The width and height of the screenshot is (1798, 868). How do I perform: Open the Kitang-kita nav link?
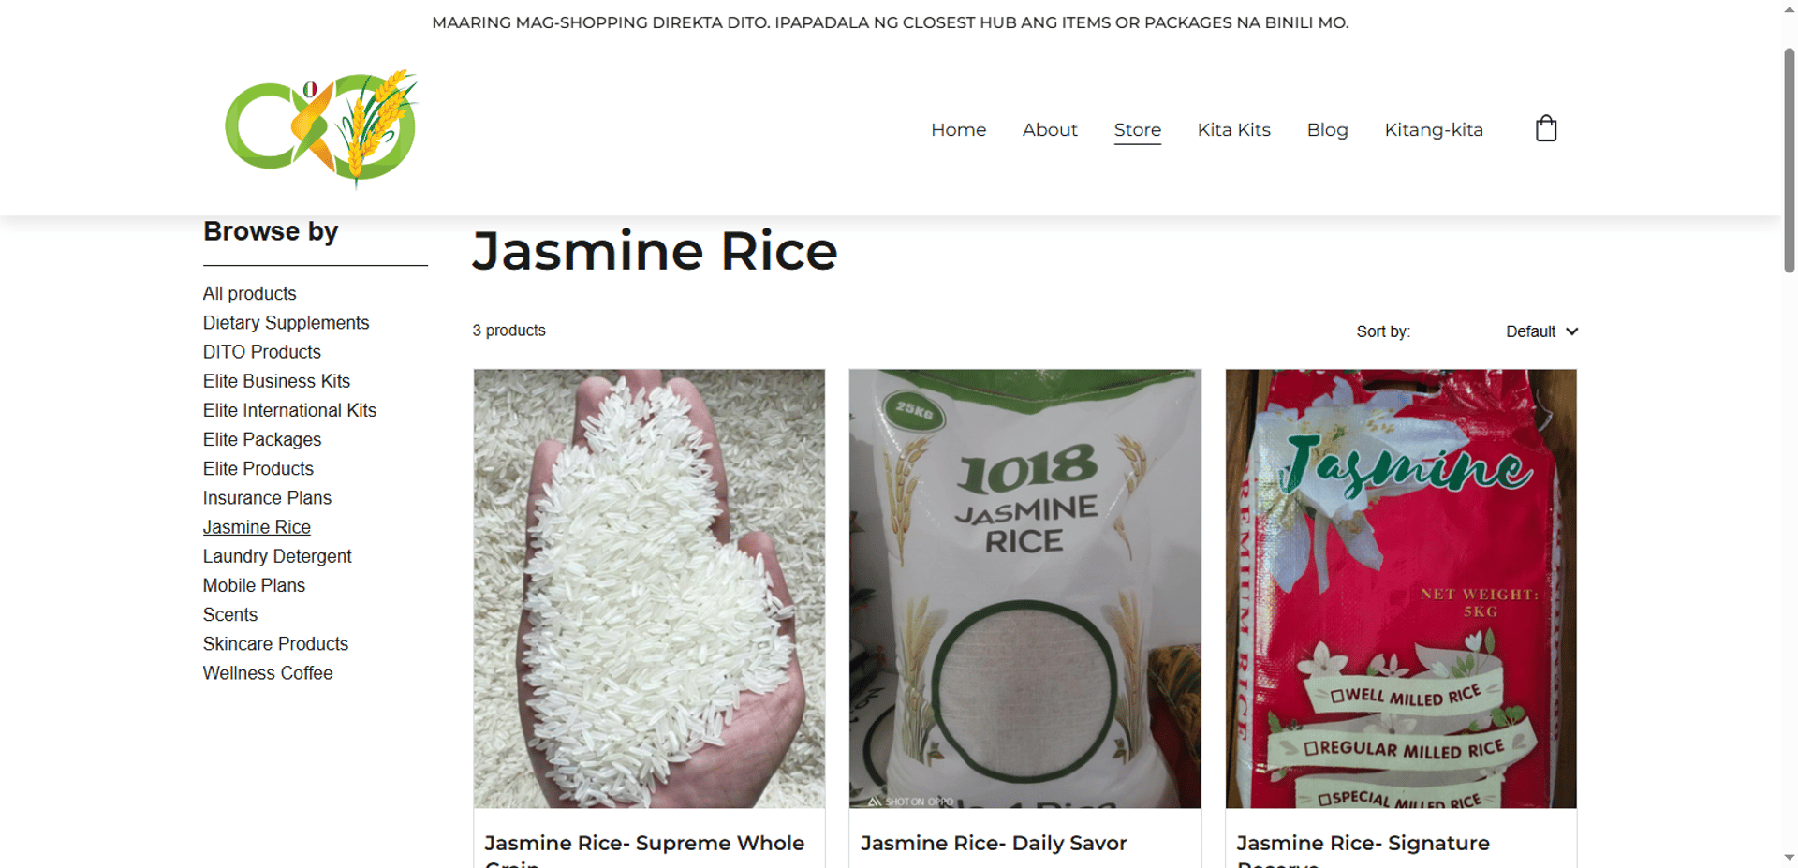(x=1433, y=129)
